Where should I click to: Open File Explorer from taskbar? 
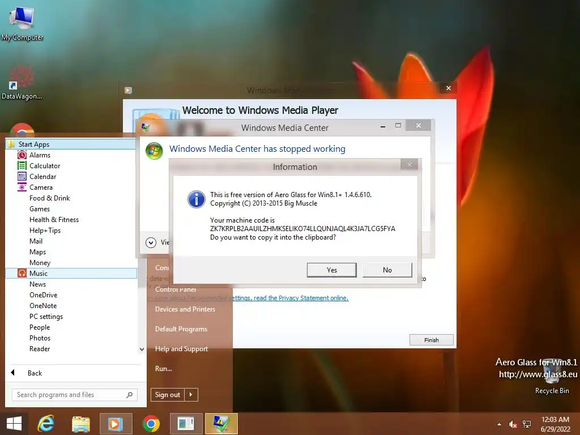(x=80, y=424)
